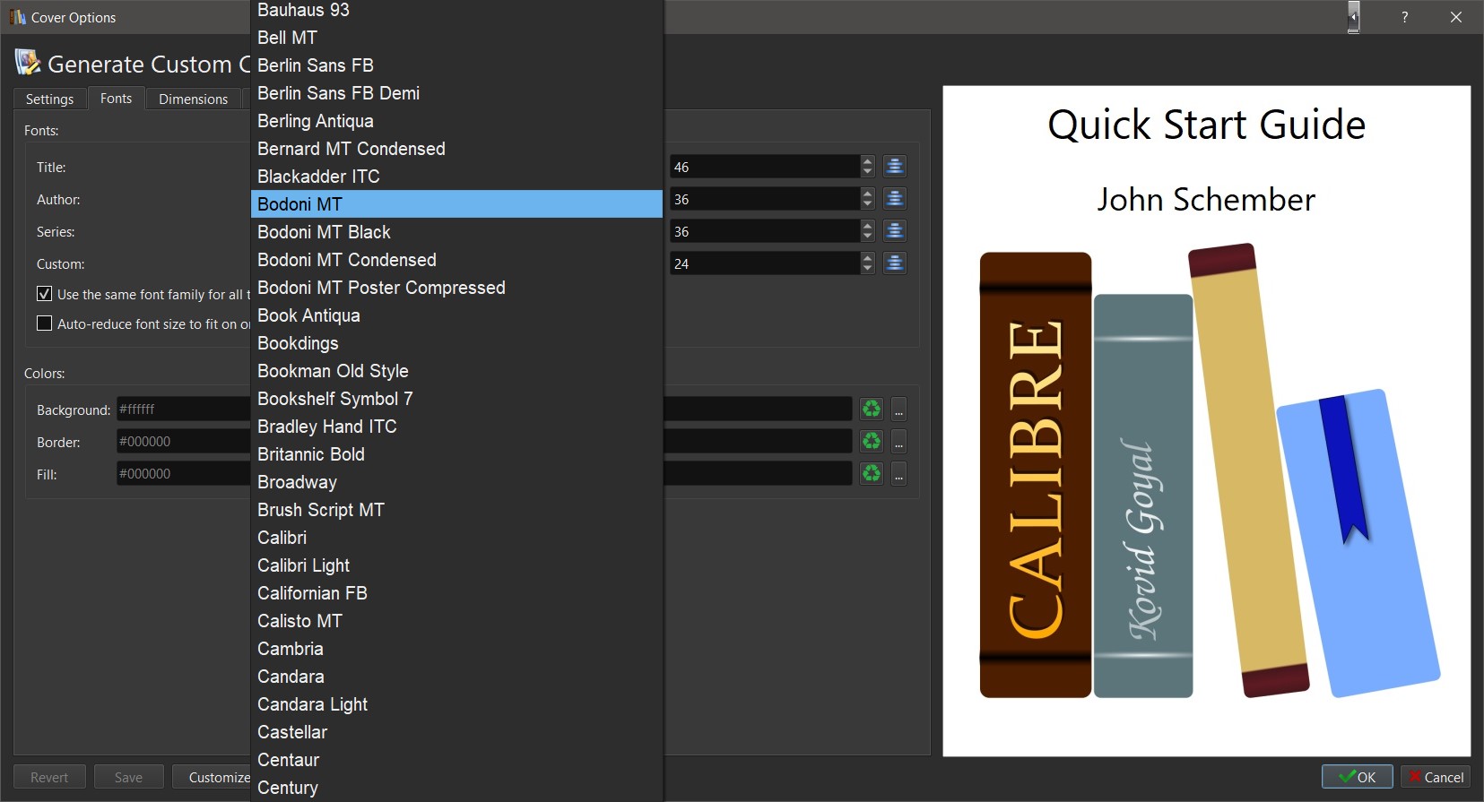This screenshot has height=802, width=1484.
Task: Select Bookshelf Symbol 7 font
Action: tap(456, 399)
